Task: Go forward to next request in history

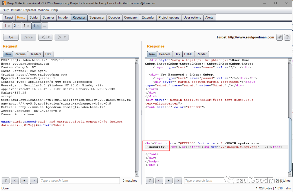Action: 59,37
